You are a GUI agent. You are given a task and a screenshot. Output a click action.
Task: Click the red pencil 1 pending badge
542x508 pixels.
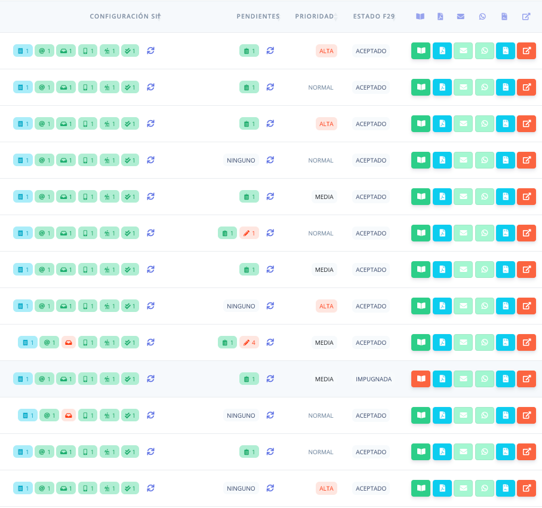tap(250, 233)
